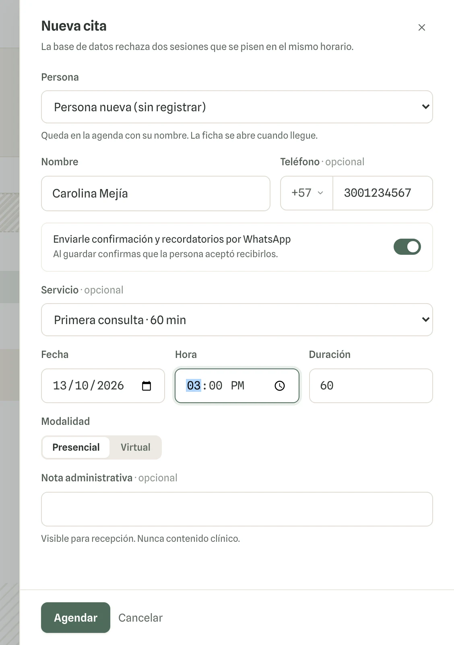454x645 pixels.
Task: Select the Virtual modality
Action: 136,447
